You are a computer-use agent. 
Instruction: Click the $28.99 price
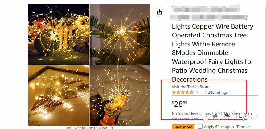click(179, 104)
